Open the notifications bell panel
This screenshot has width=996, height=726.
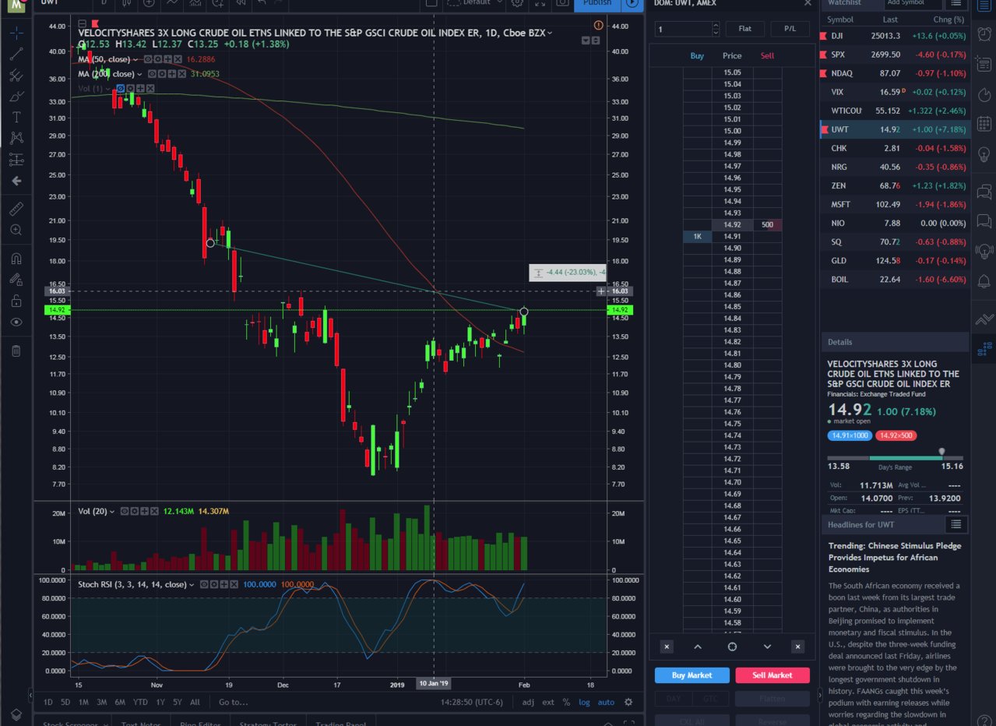click(984, 281)
